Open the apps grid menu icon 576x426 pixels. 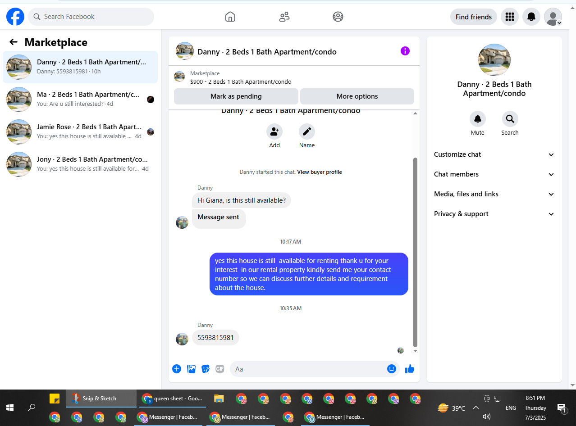tap(510, 17)
